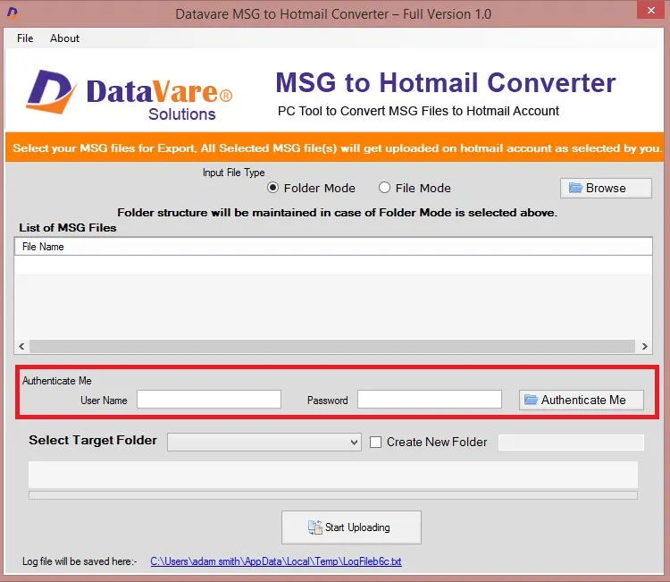This screenshot has height=582, width=670.
Task: Click folder icon on Authenticate Me button
Action: click(x=531, y=400)
